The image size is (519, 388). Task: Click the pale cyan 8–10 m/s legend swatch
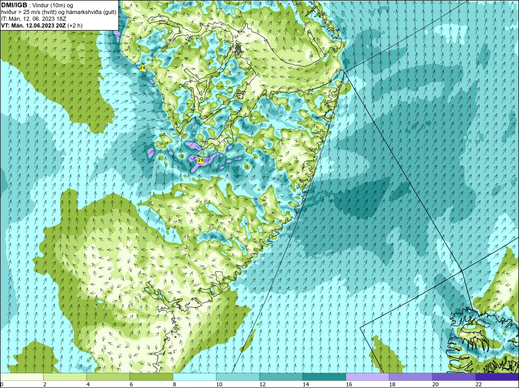195,377
